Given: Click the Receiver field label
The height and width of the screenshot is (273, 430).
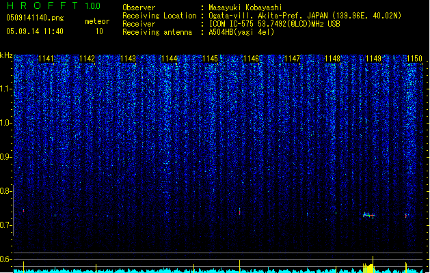Looking at the screenshot, I should tap(139, 24).
